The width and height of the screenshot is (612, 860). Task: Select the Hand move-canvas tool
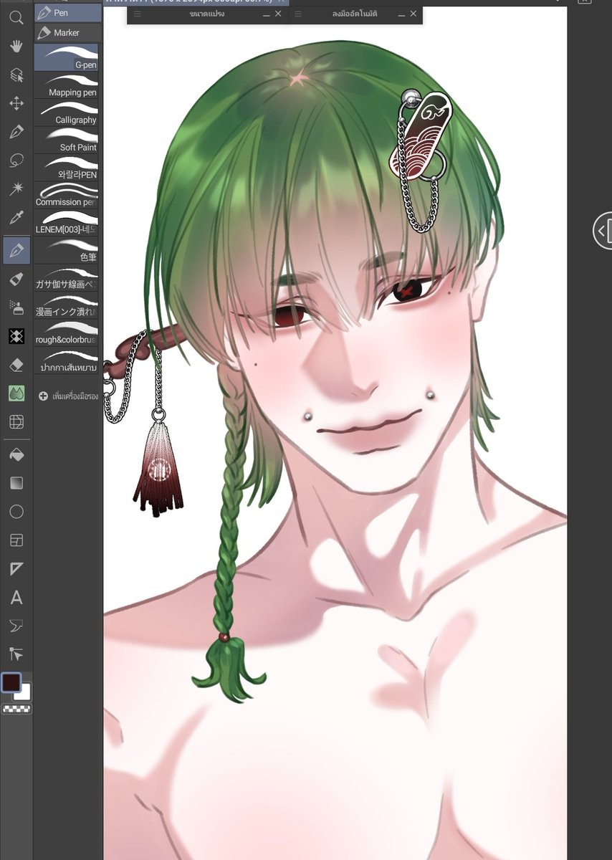coord(16,47)
